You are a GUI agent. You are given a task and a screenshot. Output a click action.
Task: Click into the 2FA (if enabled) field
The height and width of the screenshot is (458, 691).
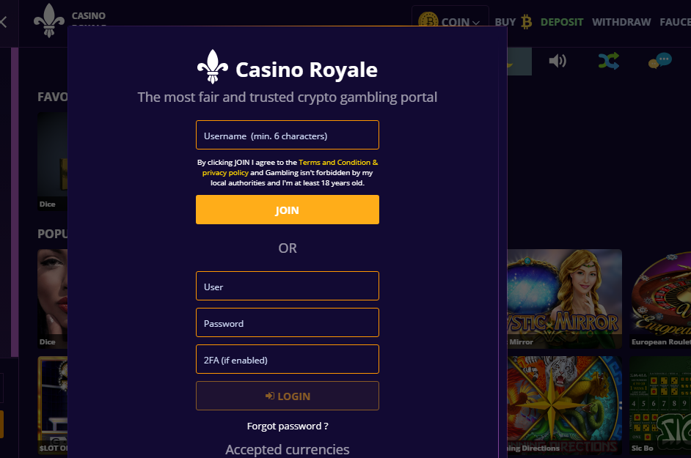tap(288, 359)
